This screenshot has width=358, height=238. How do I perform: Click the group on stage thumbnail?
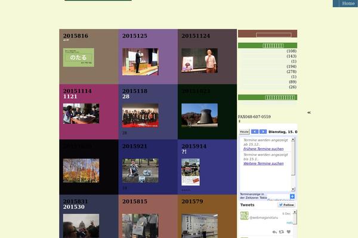click(x=140, y=115)
